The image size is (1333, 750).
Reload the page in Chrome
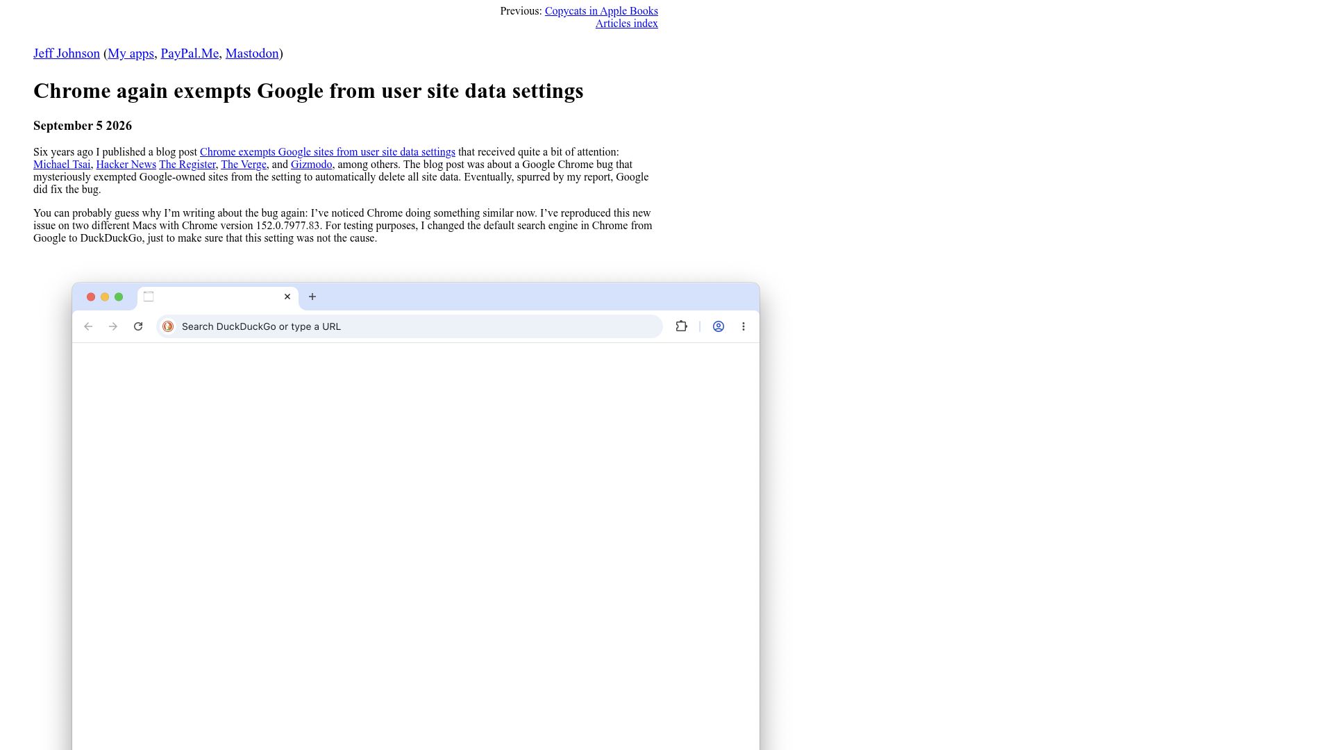(138, 326)
